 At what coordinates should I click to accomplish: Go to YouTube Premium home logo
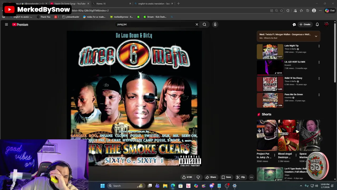click(20, 25)
